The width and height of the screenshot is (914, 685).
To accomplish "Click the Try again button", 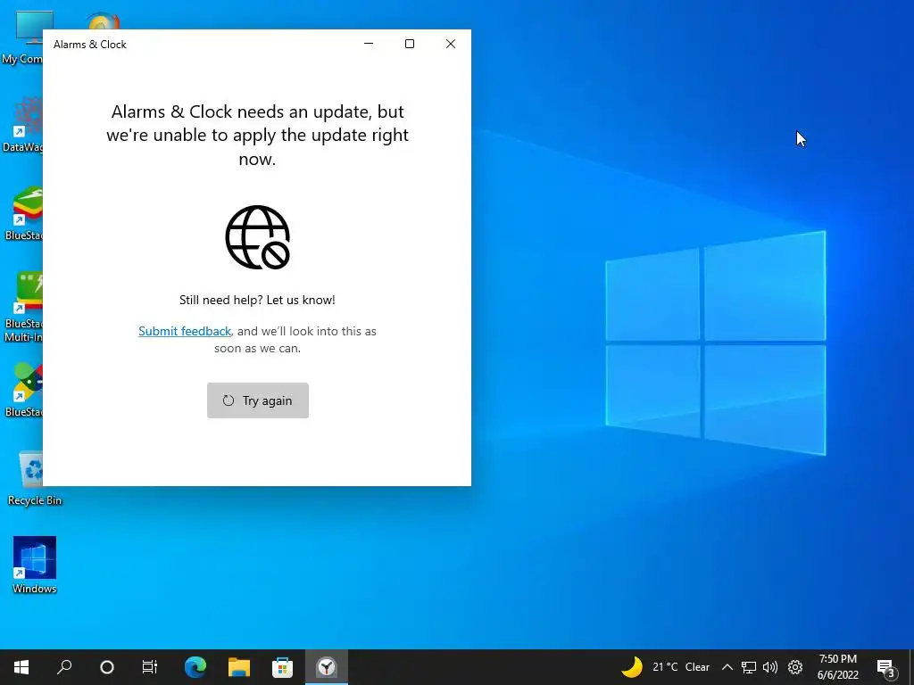I will [x=258, y=400].
